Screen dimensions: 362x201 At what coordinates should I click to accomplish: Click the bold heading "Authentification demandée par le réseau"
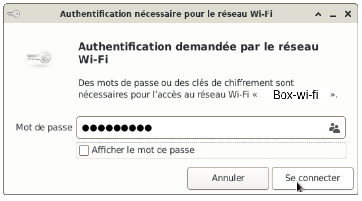tap(198, 47)
